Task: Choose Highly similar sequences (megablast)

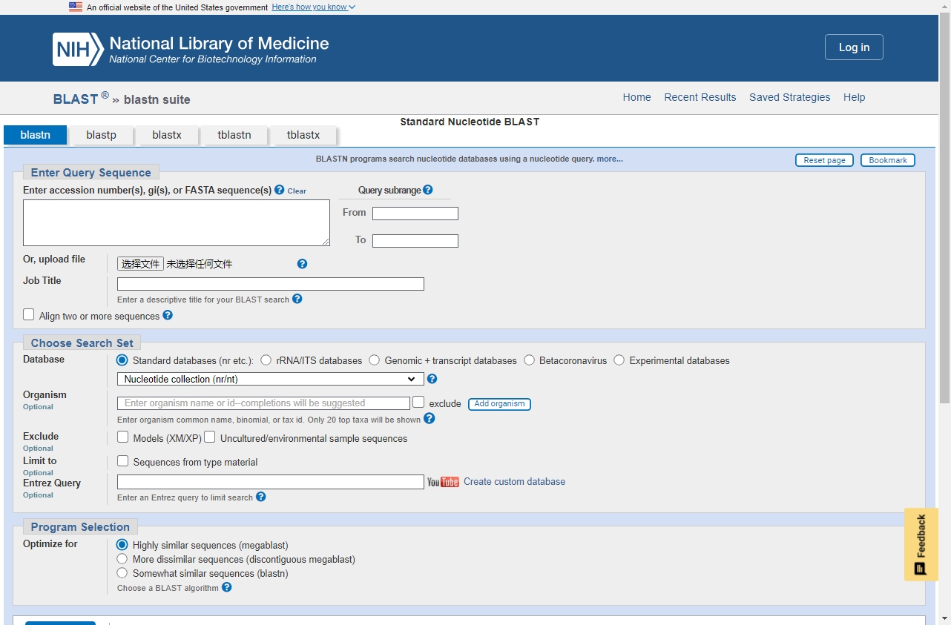Action: click(122, 545)
